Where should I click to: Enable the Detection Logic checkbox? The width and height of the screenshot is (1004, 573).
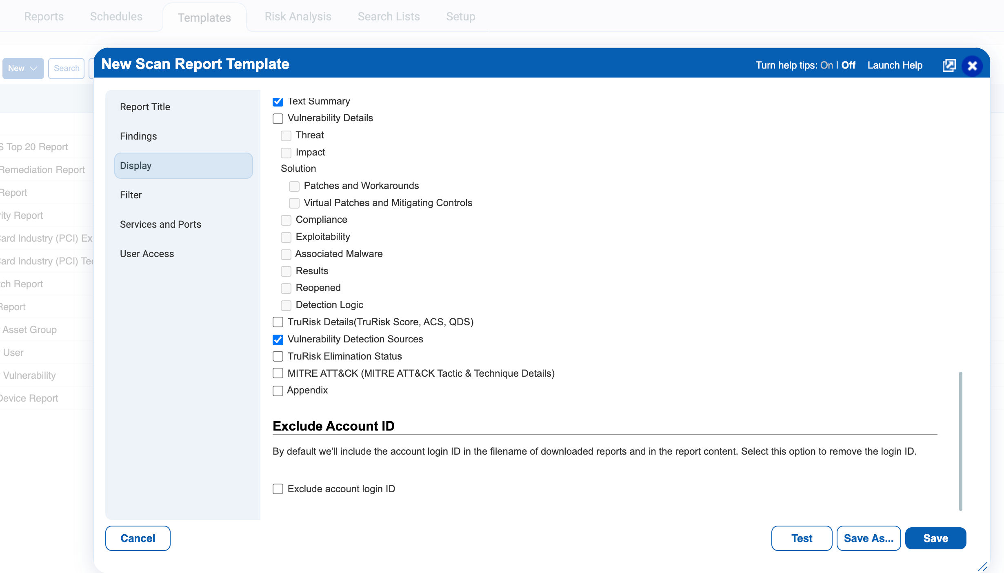coord(286,305)
